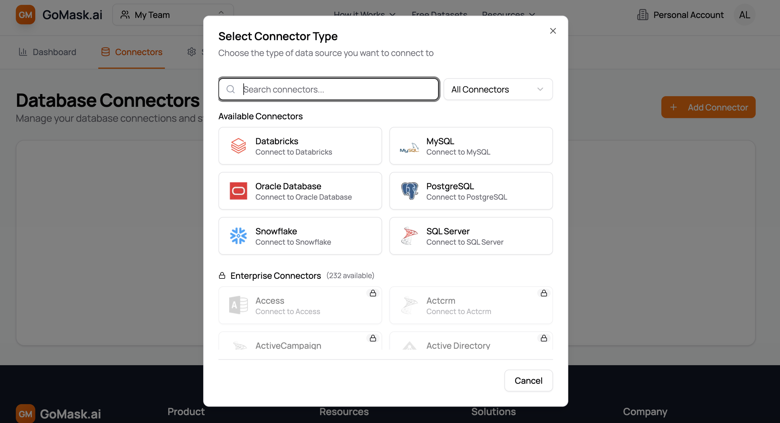The height and width of the screenshot is (423, 780).
Task: Click the SQL Server logo icon
Action: tap(409, 236)
